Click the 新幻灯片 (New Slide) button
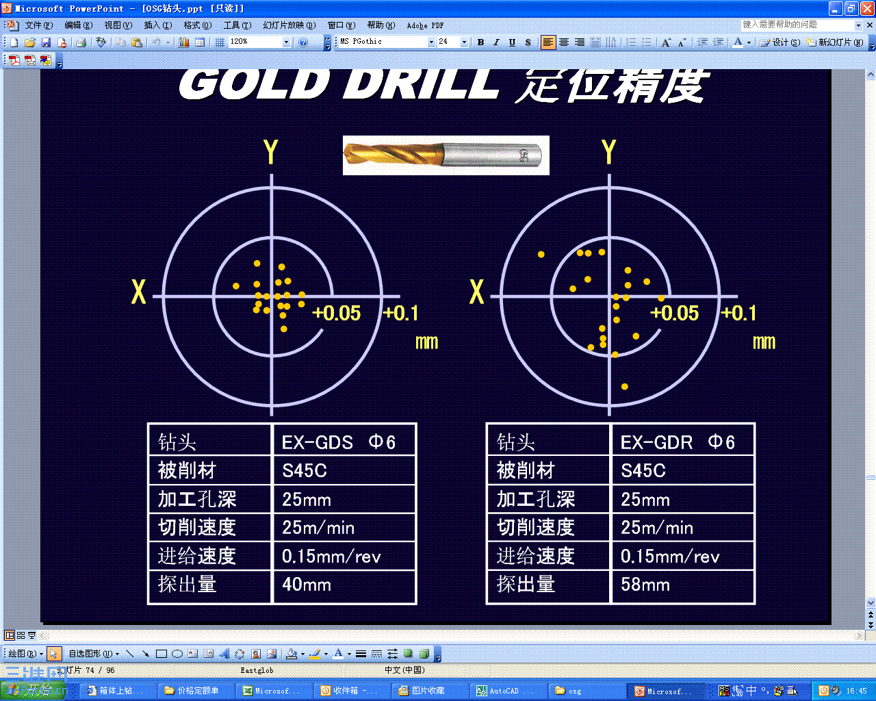The width and height of the screenshot is (876, 701). [835, 42]
